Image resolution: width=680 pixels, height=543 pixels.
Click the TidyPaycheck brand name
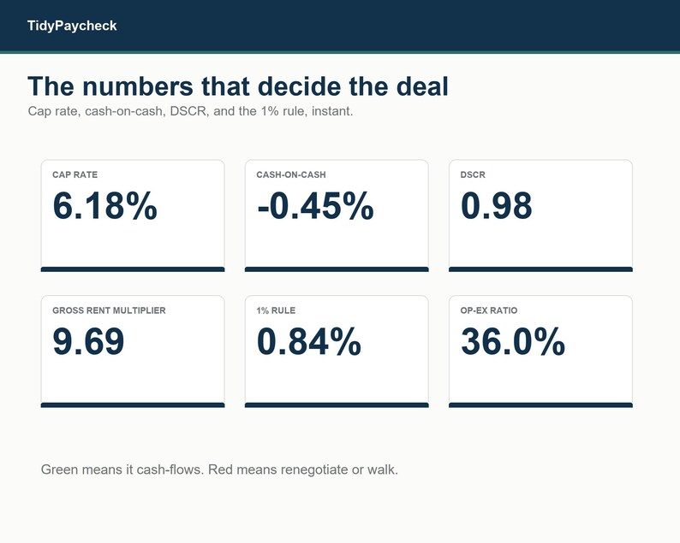click(x=72, y=26)
